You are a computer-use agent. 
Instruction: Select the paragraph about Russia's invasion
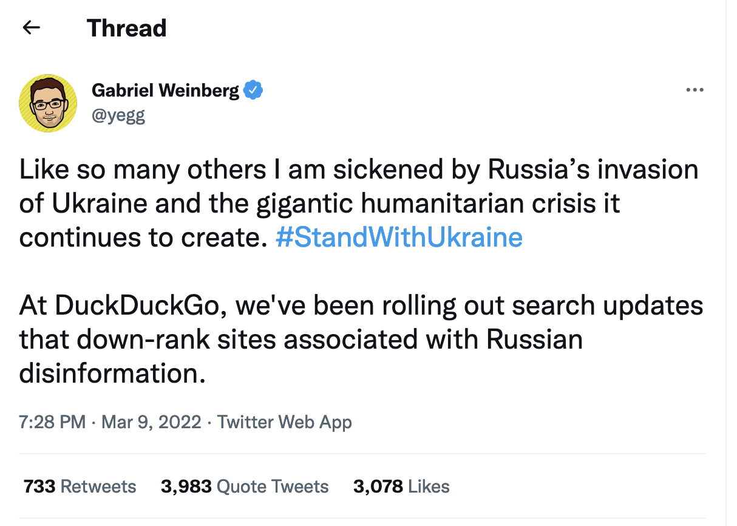tap(359, 203)
